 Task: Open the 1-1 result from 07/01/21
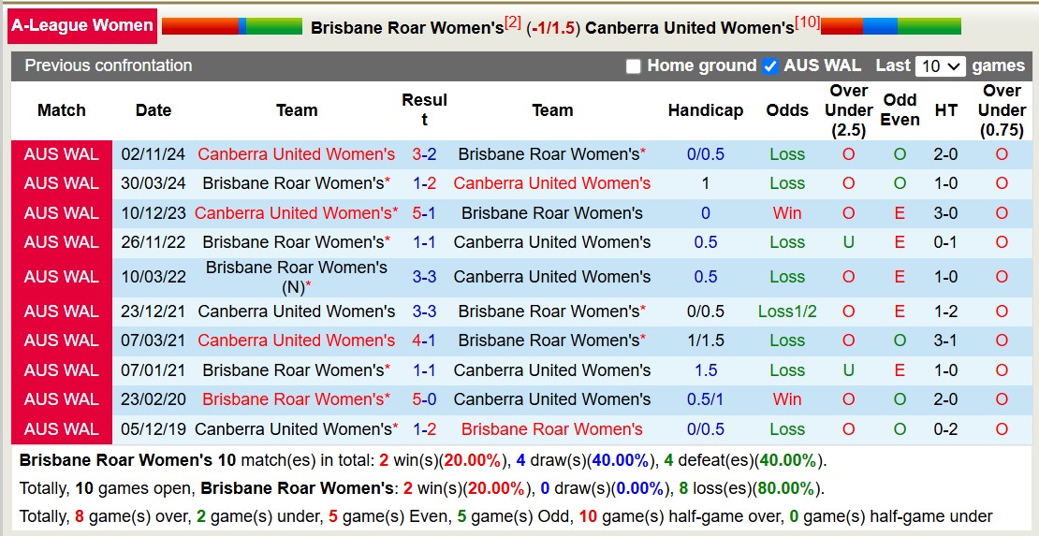(424, 369)
